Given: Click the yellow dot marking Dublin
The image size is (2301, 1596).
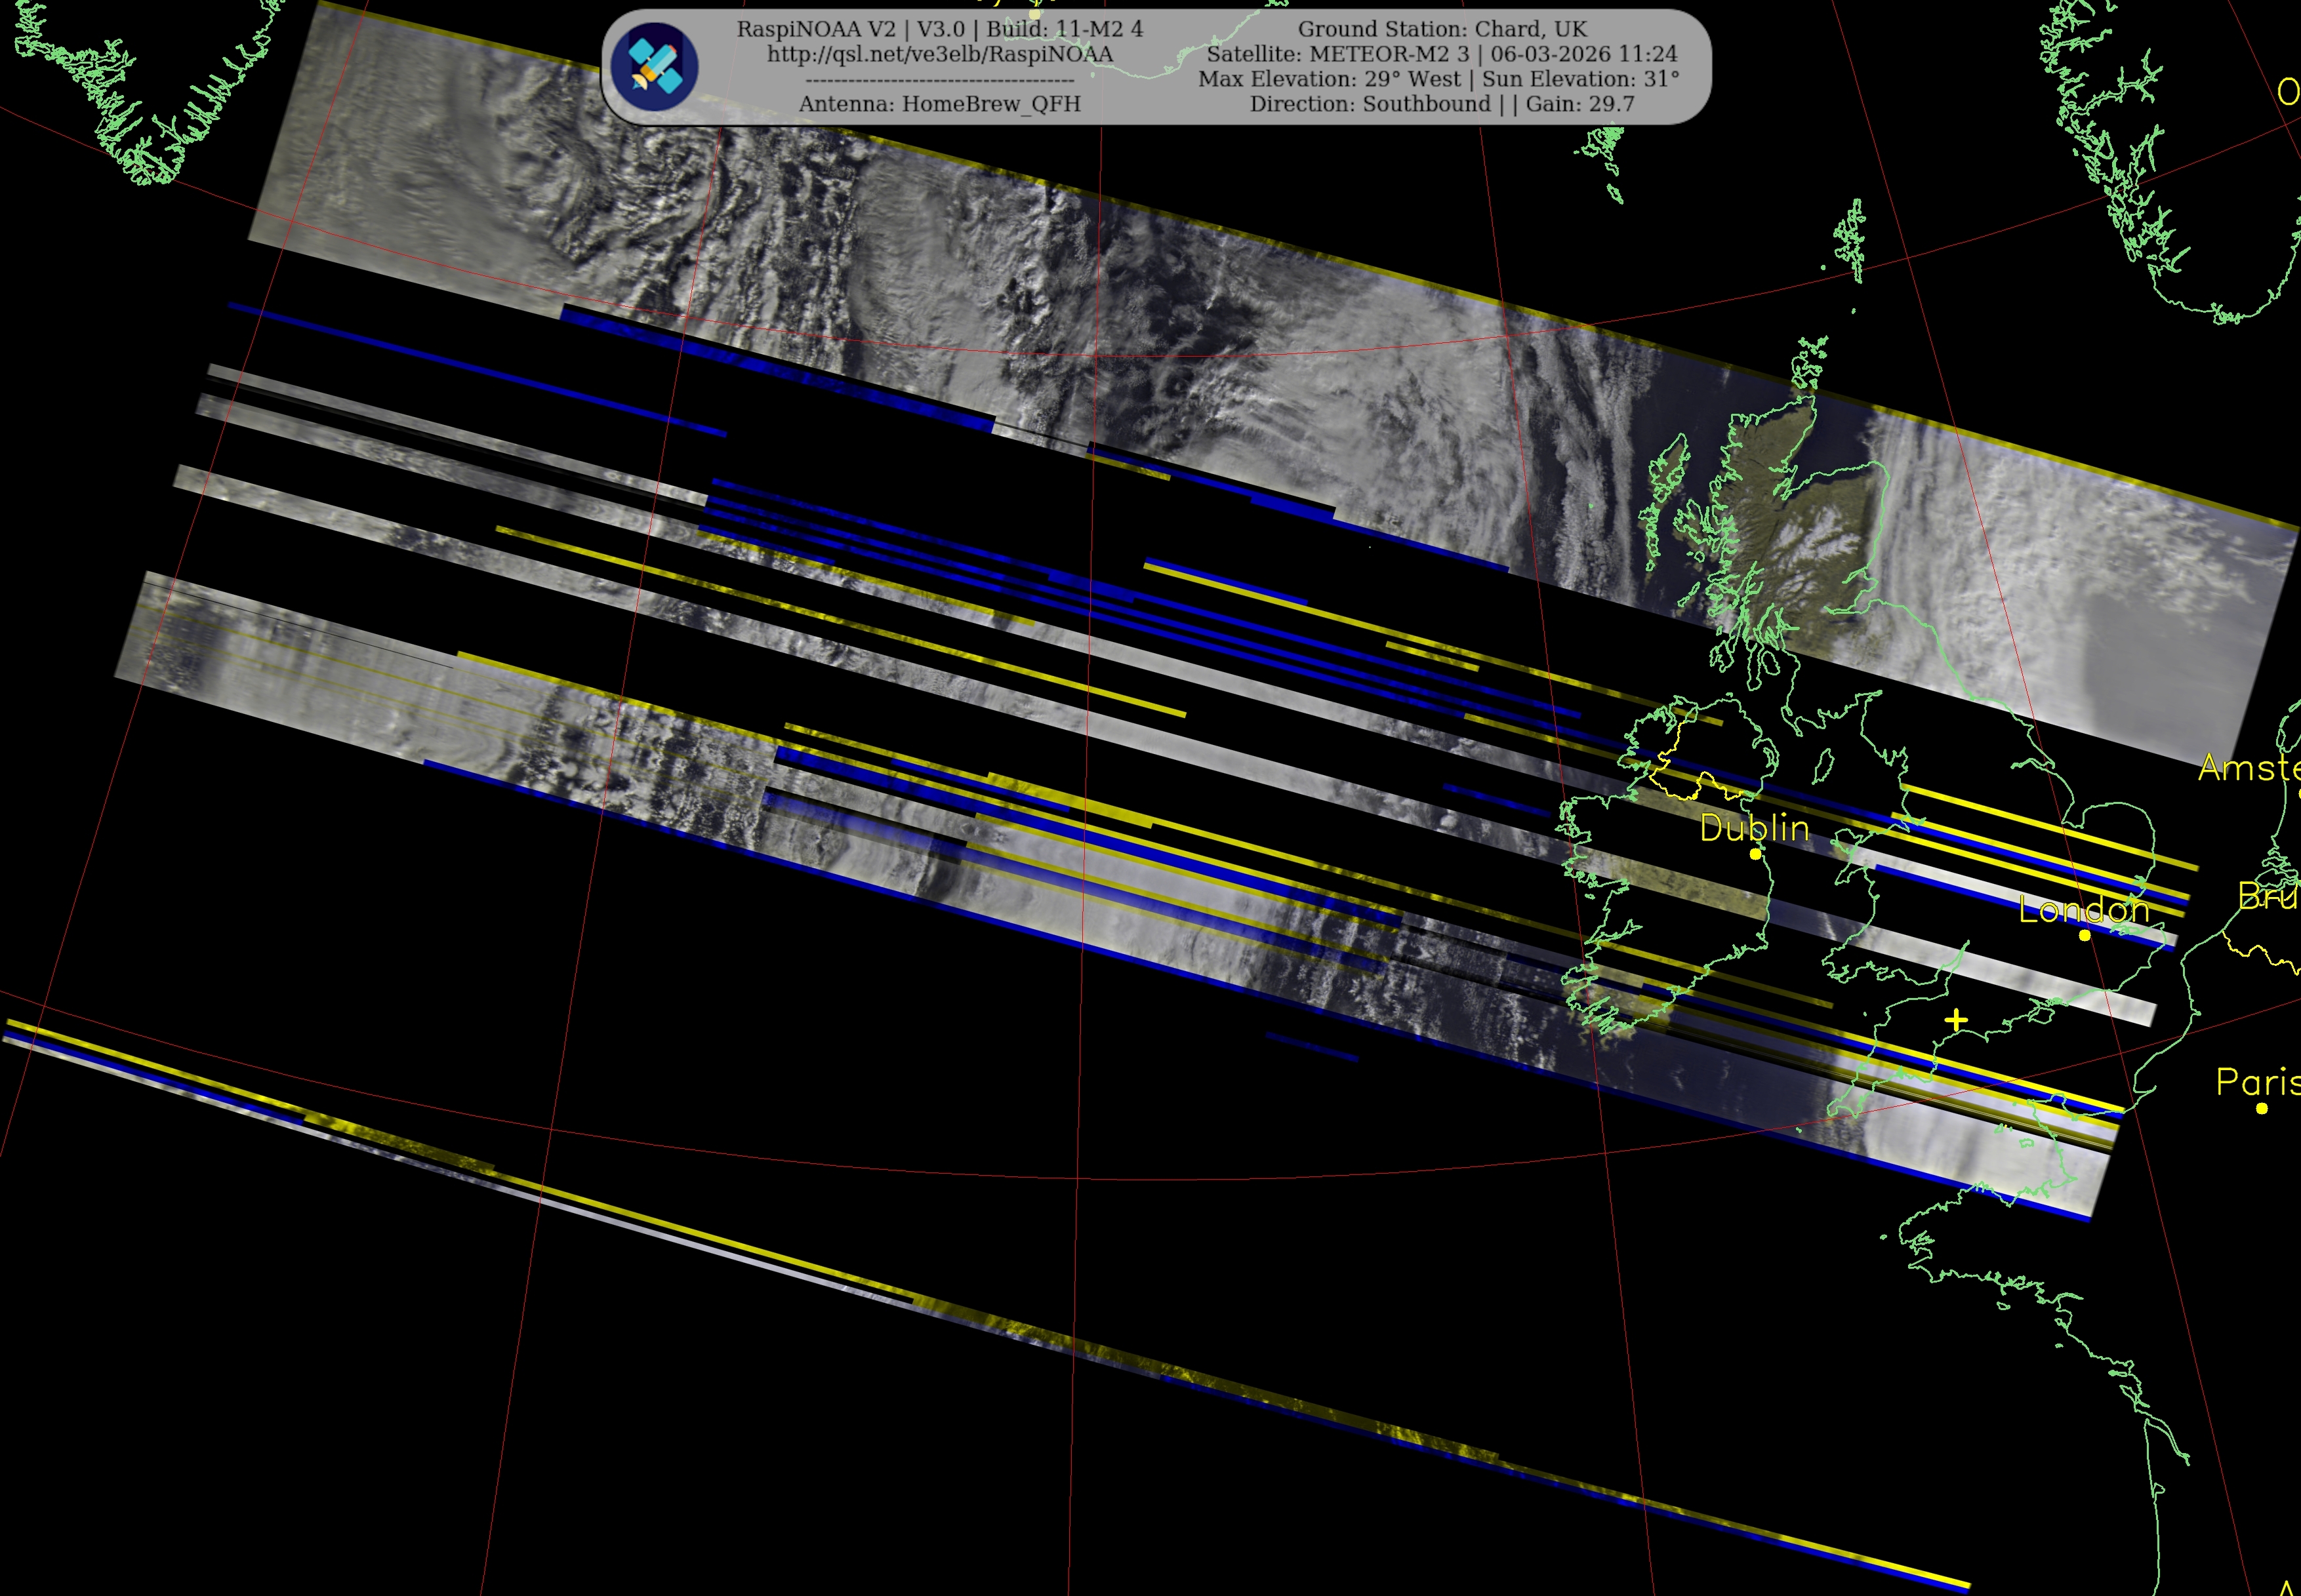Looking at the screenshot, I should coord(1755,854).
